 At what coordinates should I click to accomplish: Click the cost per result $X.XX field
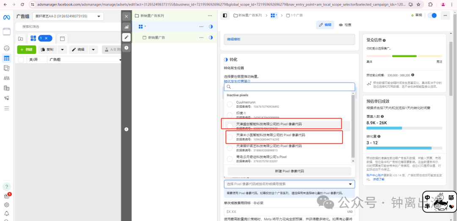(x=289, y=212)
